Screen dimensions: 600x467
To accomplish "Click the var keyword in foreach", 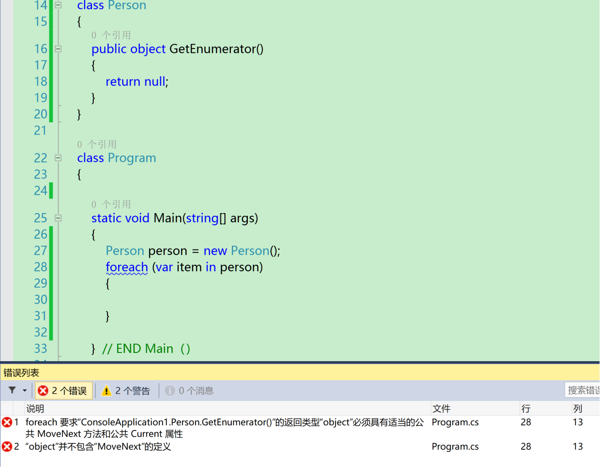I will [x=164, y=267].
